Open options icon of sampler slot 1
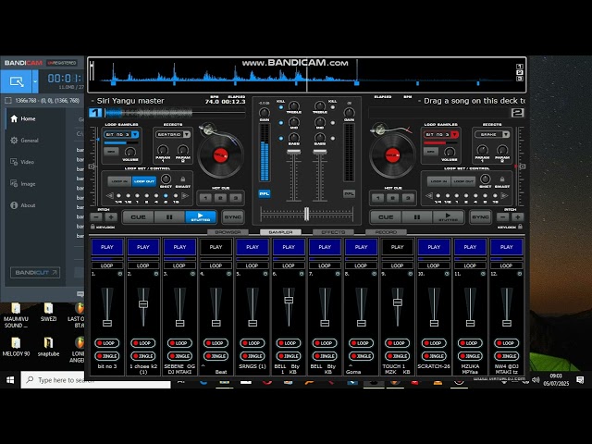592x444 pixels. pos(120,274)
